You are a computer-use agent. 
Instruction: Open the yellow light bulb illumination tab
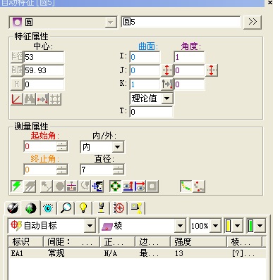point(83,208)
